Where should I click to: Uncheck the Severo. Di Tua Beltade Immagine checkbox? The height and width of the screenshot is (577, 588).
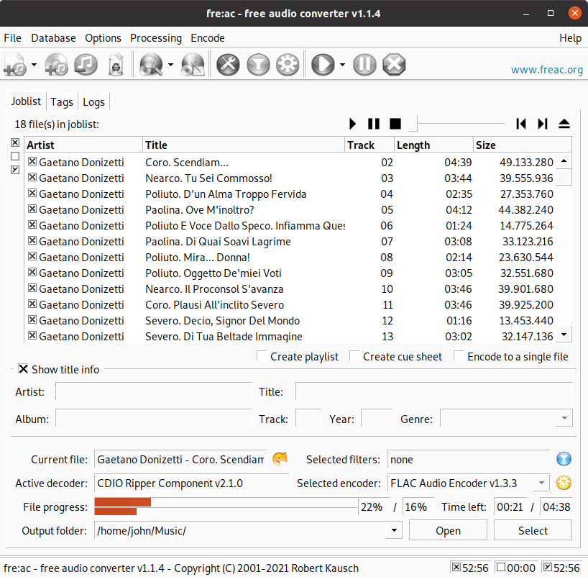tap(32, 335)
